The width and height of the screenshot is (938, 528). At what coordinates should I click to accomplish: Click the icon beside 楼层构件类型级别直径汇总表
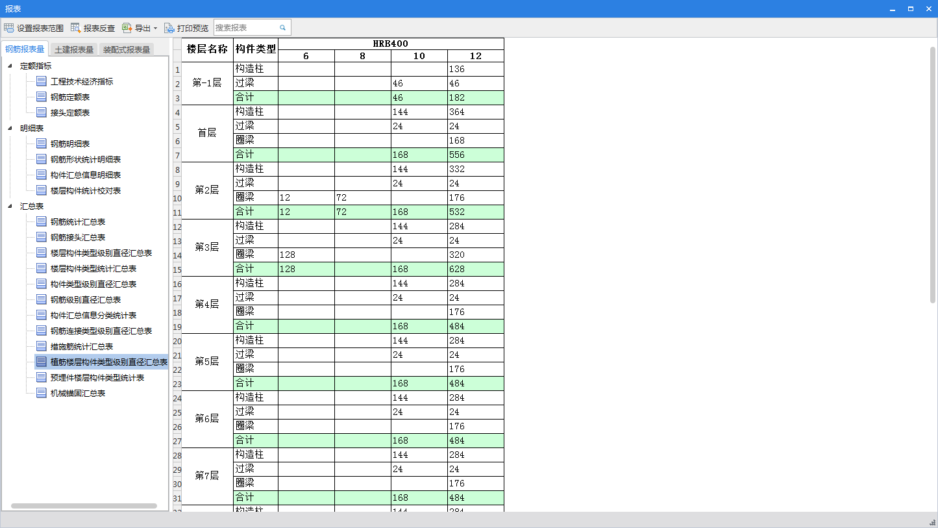coord(42,253)
